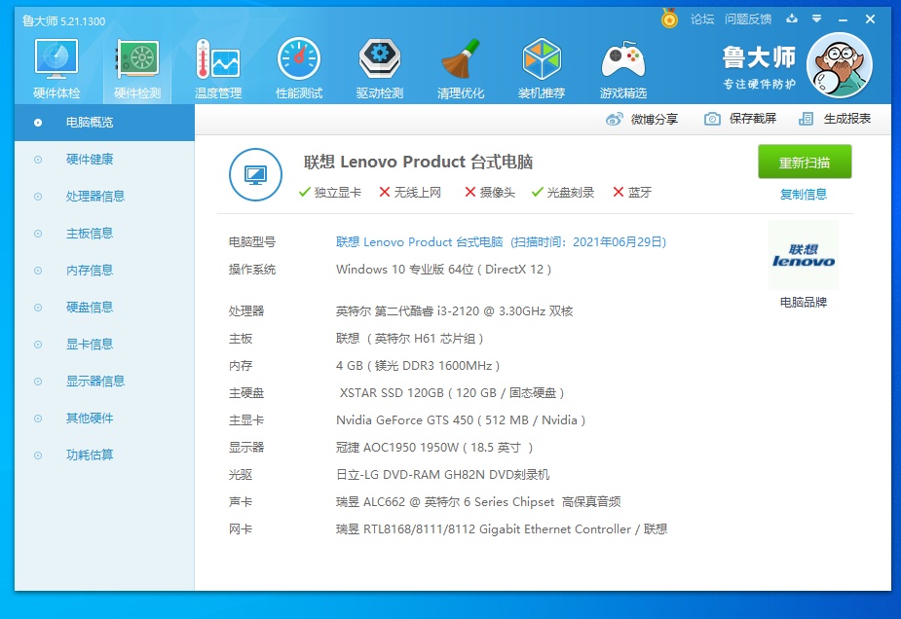Open 问题反馈 feedback link
This screenshot has width=901, height=619.
[747, 18]
